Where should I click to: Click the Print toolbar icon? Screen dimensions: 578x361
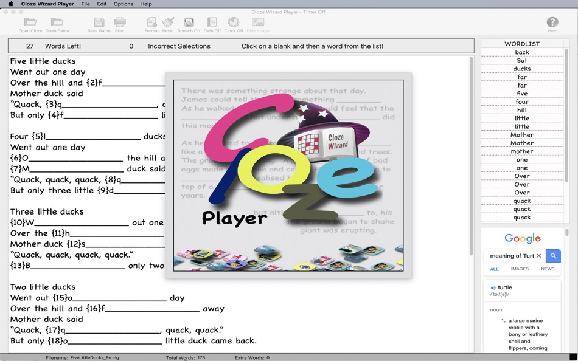click(x=120, y=25)
